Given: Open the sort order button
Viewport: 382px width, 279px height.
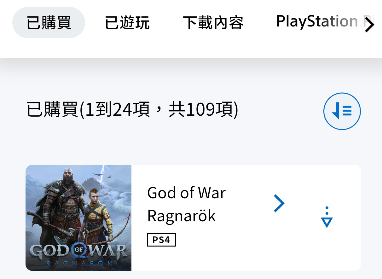Looking at the screenshot, I should click(342, 111).
